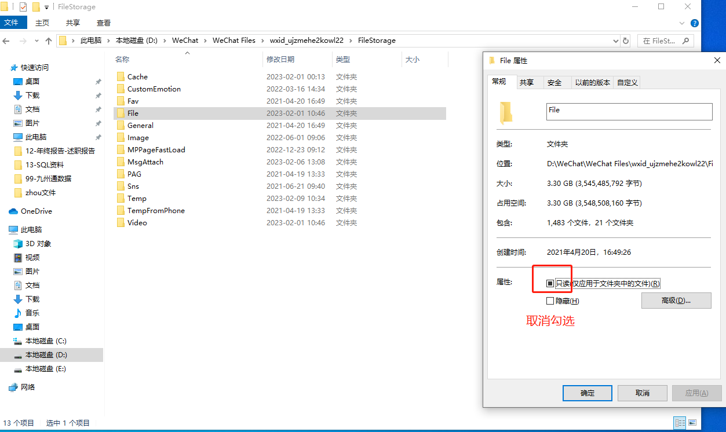The height and width of the screenshot is (432, 726).
Task: Switch to the 查看 ribbon tab
Action: [x=104, y=23]
